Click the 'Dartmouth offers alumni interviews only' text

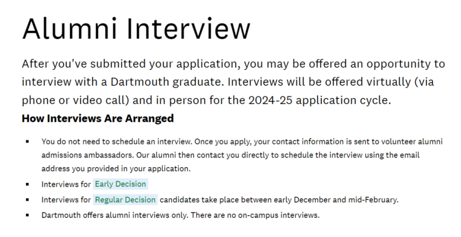click(x=114, y=215)
